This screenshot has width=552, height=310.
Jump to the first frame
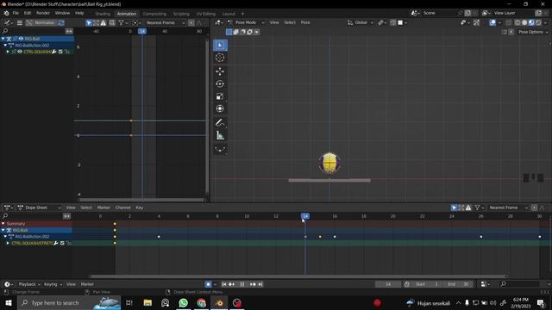[x=224, y=284]
